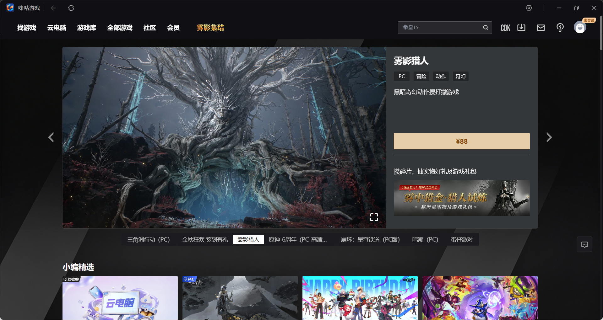Switch carousel to 鸣潮 (PC)
This screenshot has height=320, width=603.
click(425, 240)
